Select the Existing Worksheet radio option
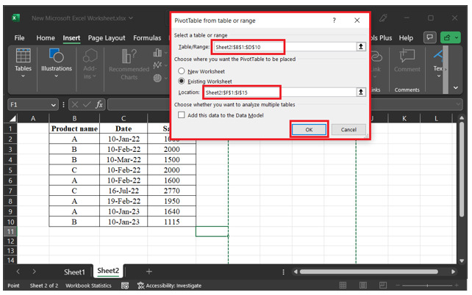Image resolution: width=472 pixels, height=295 pixels. tap(182, 81)
